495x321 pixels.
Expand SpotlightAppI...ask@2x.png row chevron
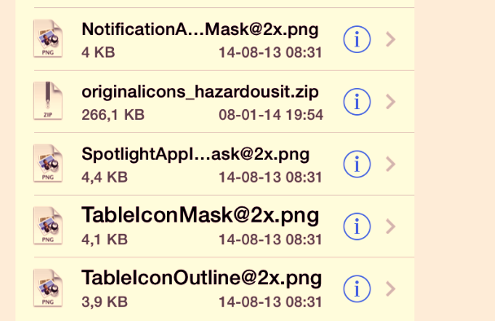pos(391,164)
